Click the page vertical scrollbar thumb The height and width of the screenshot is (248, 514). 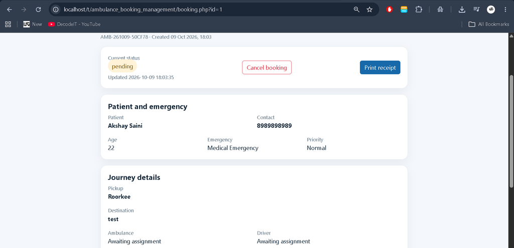click(511, 132)
